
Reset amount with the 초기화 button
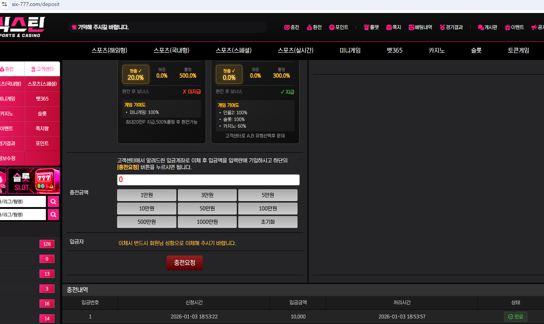click(x=268, y=222)
